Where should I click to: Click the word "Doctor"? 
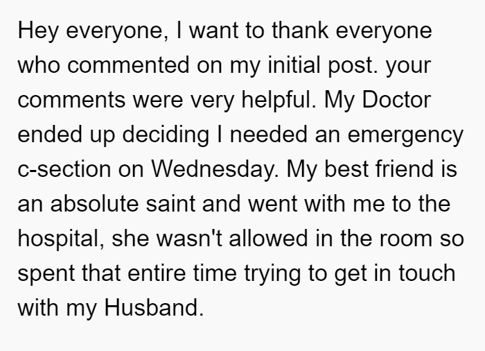[x=396, y=100]
